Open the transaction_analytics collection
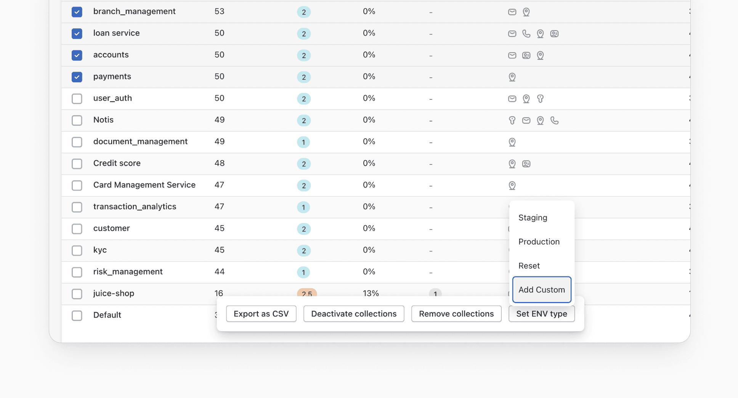Screen dimensions: 738x398 [x=135, y=207]
